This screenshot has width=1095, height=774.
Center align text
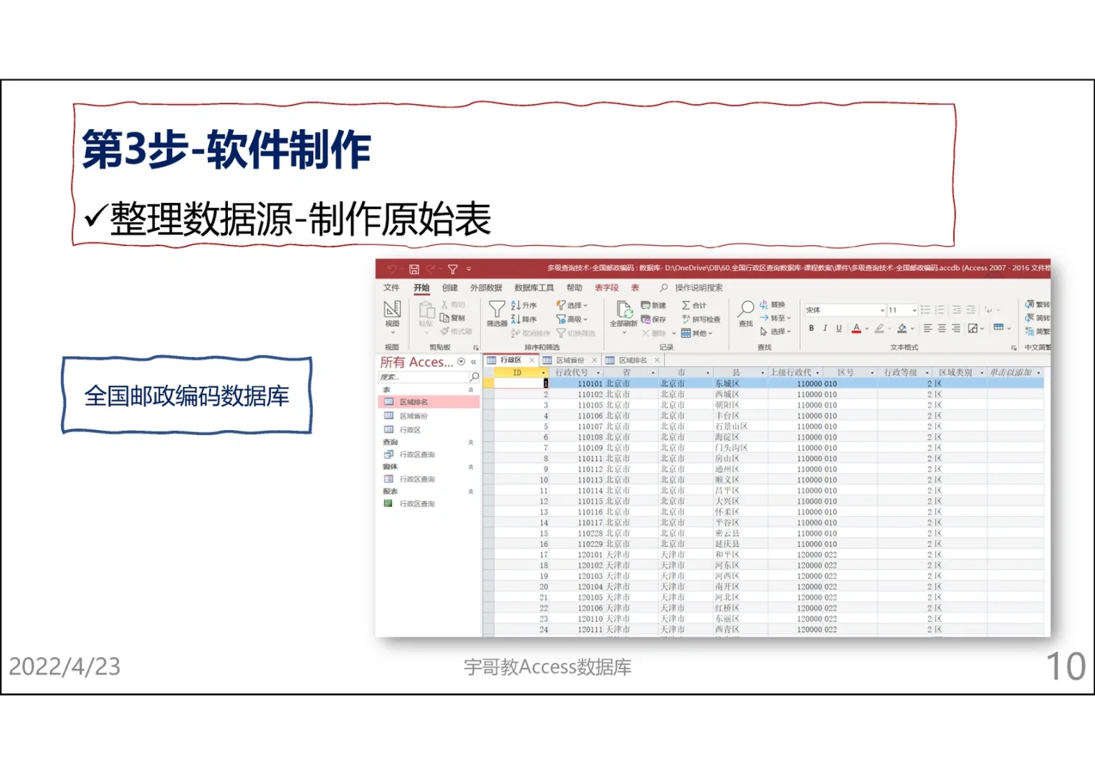[x=942, y=328]
